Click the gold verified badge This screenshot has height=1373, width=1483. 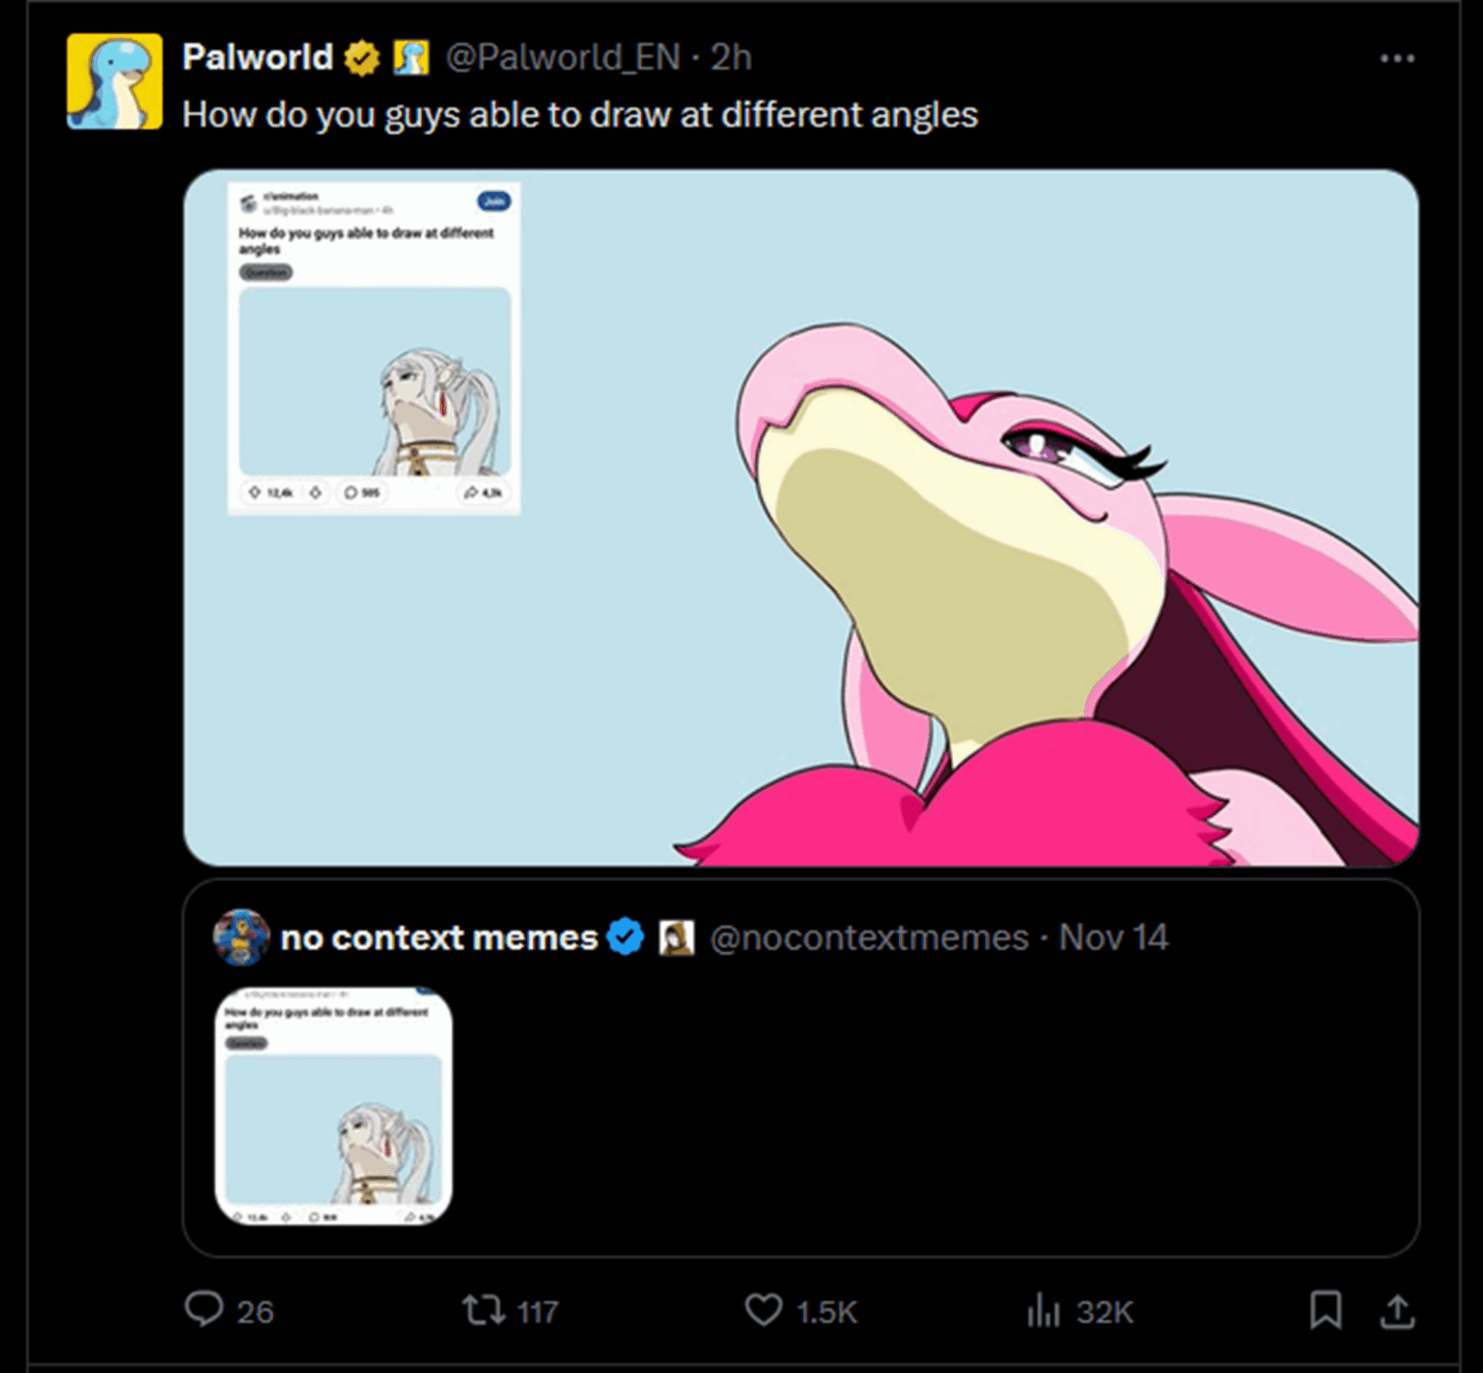(362, 58)
